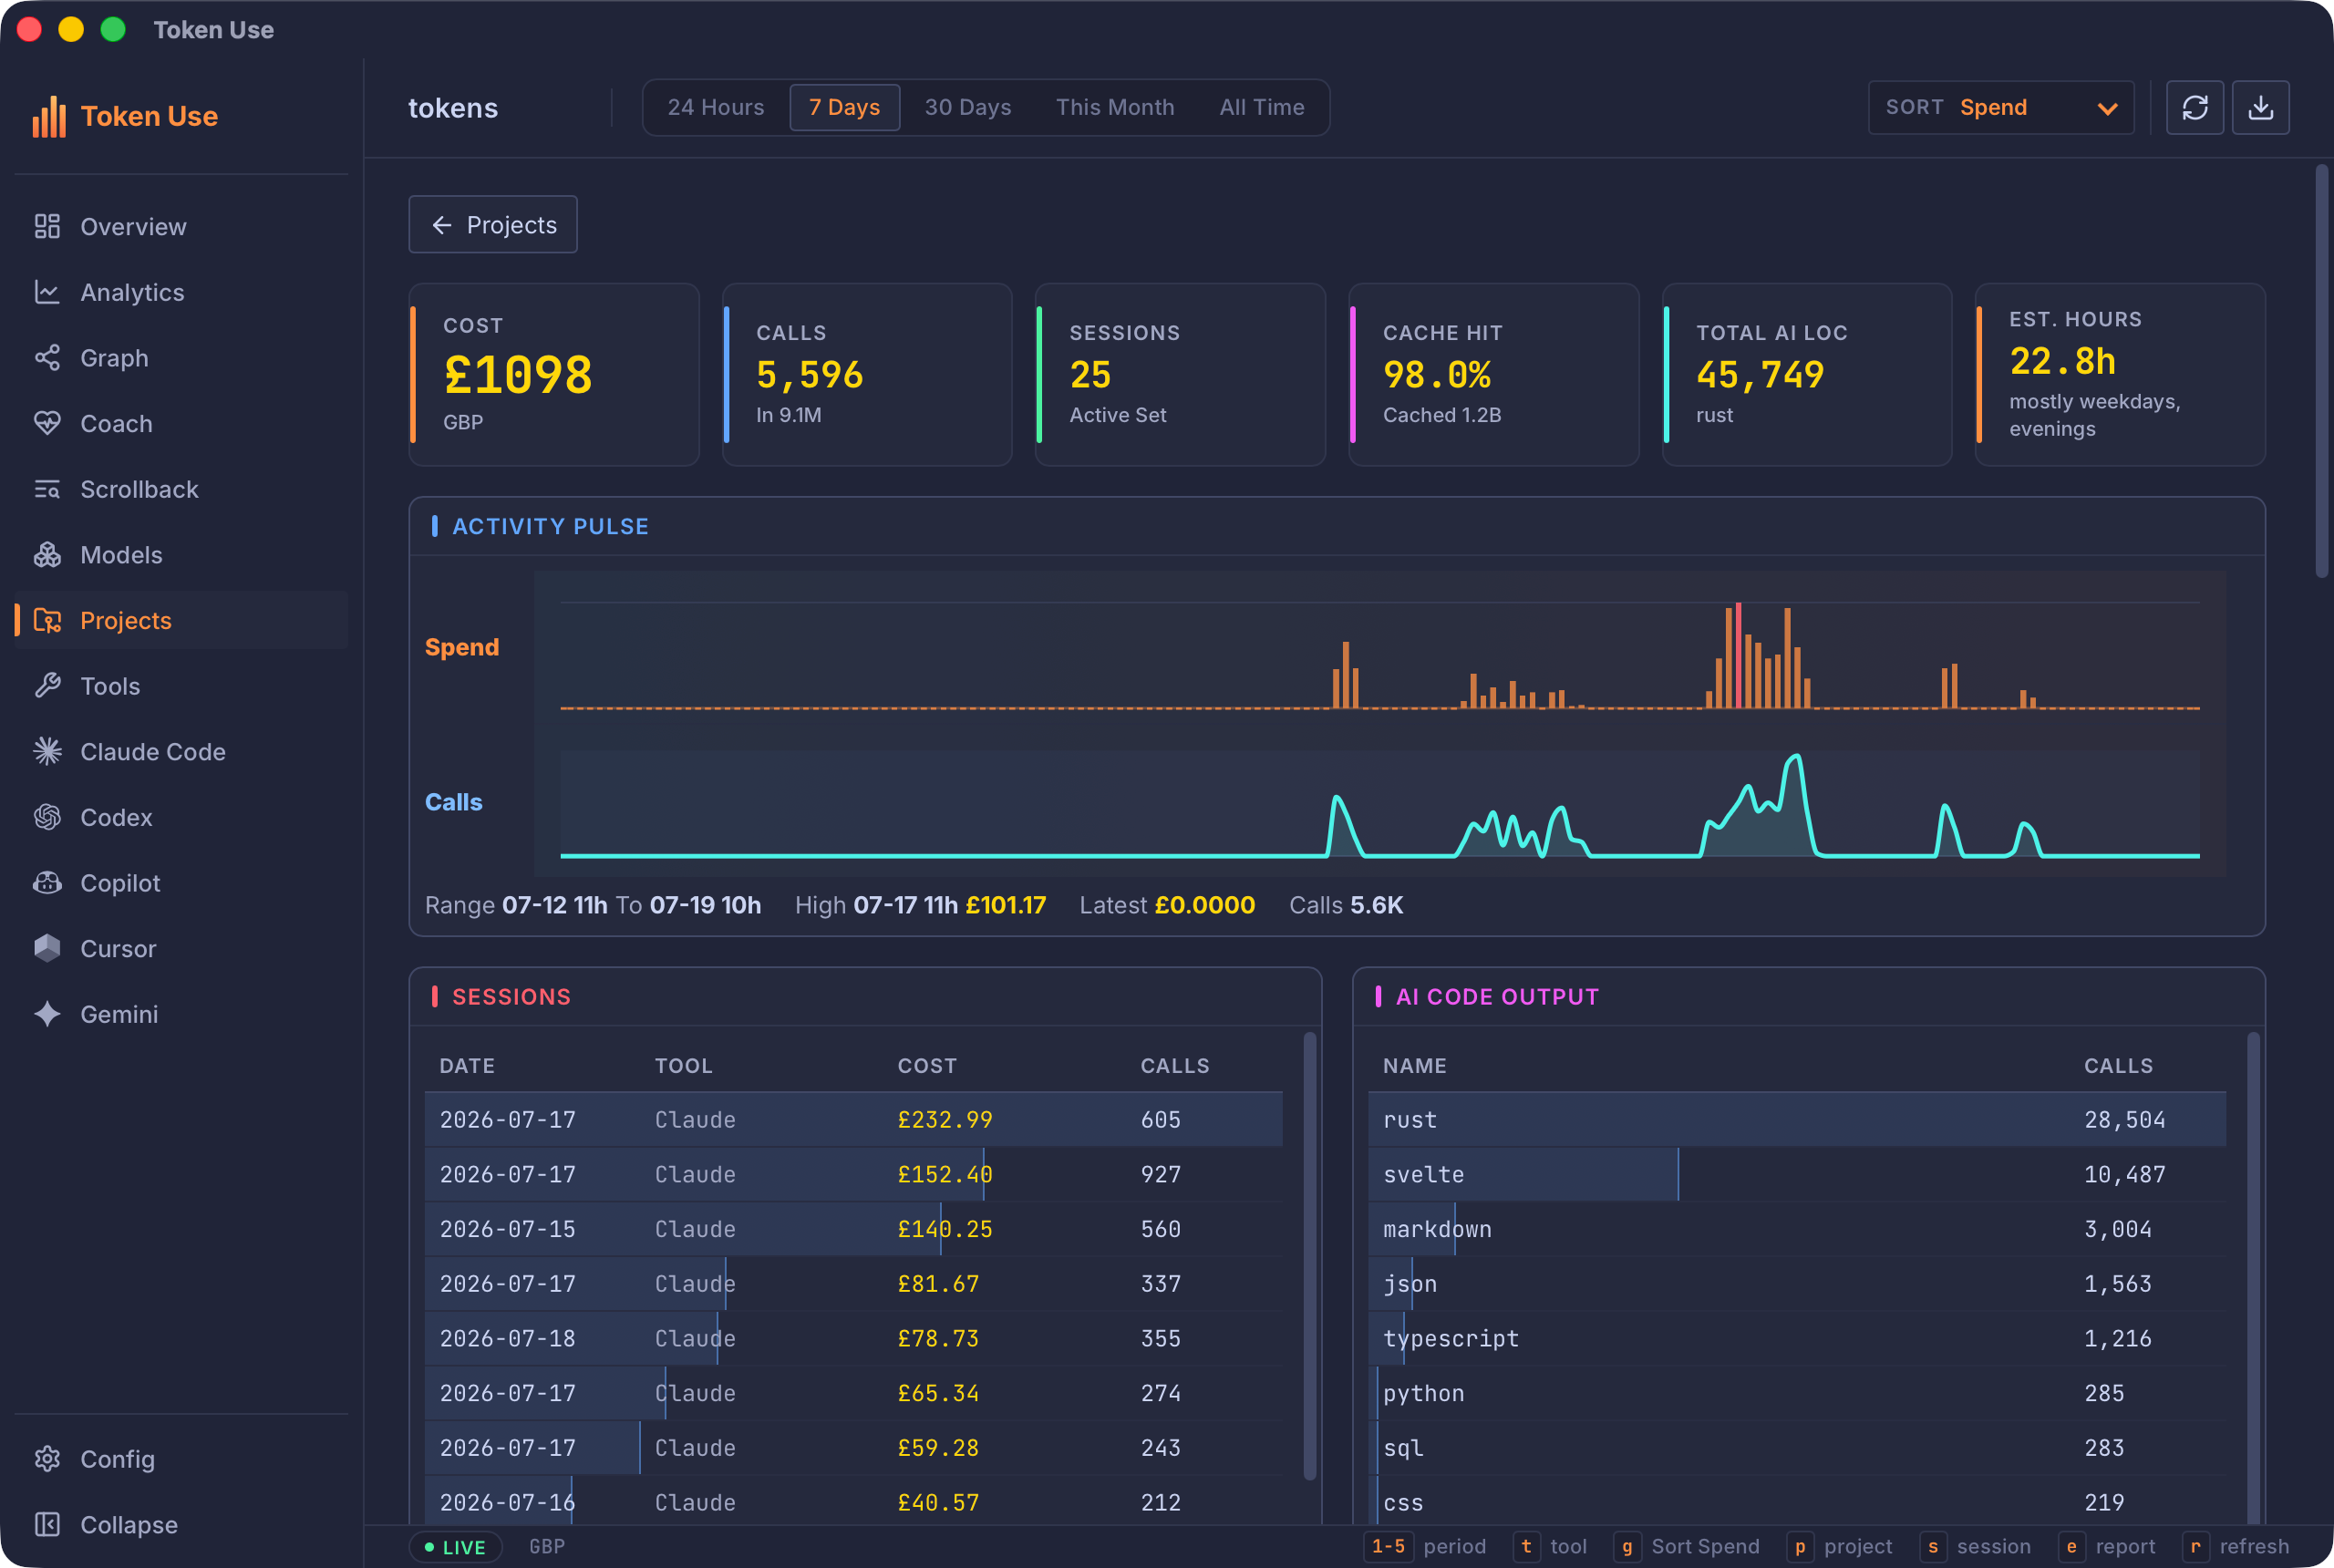Open Scrollback via its search-list icon
The width and height of the screenshot is (2334, 1568).
pos(47,489)
